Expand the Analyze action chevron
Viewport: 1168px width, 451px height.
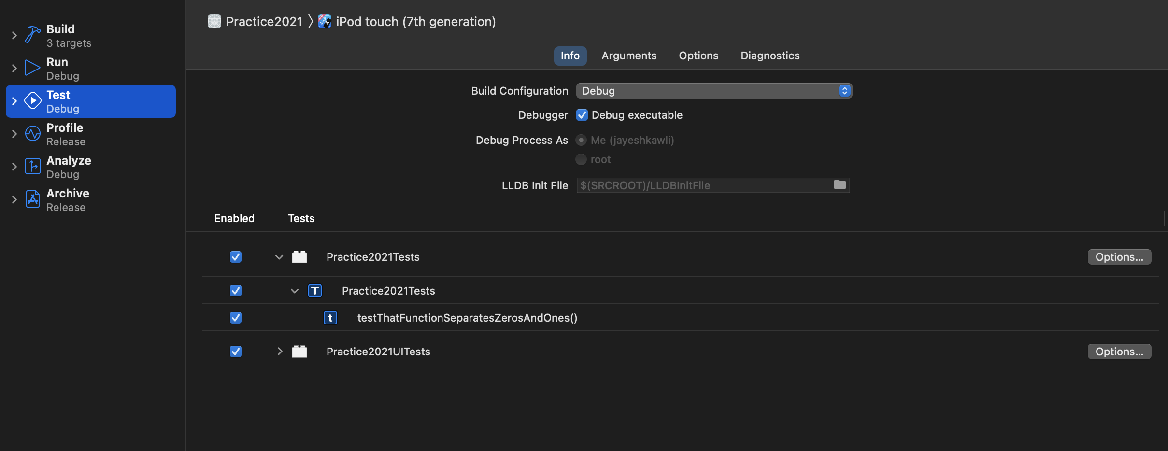point(14,167)
